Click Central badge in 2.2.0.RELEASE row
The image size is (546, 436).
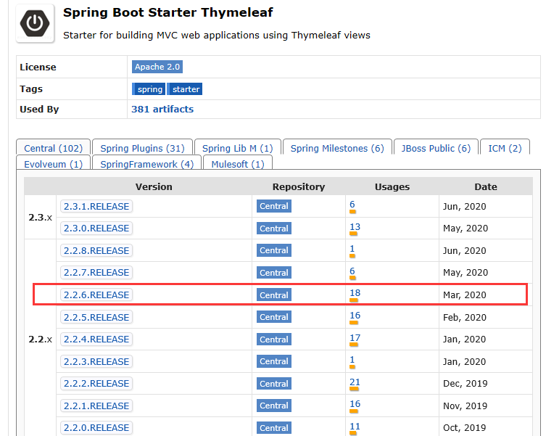pyautogui.click(x=274, y=427)
